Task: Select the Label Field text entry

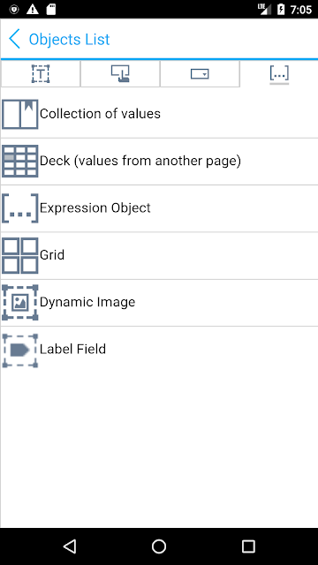Action: click(x=72, y=349)
